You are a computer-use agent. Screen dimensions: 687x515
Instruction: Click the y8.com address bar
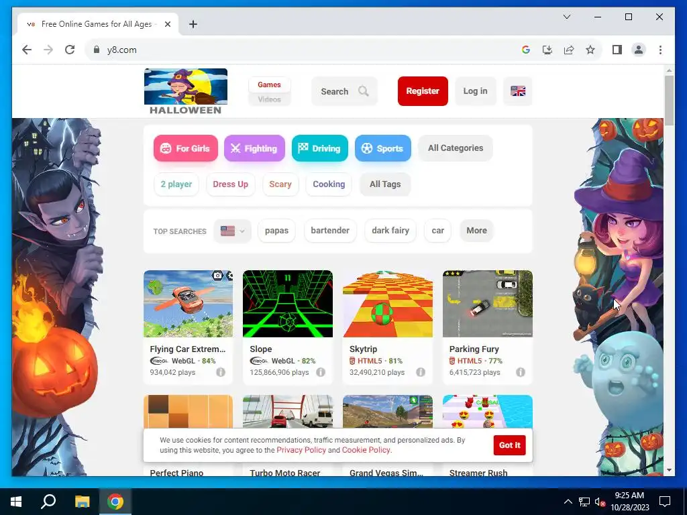(307, 50)
